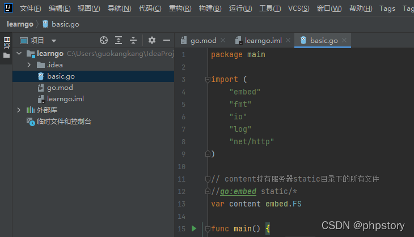Open the 构建(B) menu
414x237 pixels.
coord(210,8)
